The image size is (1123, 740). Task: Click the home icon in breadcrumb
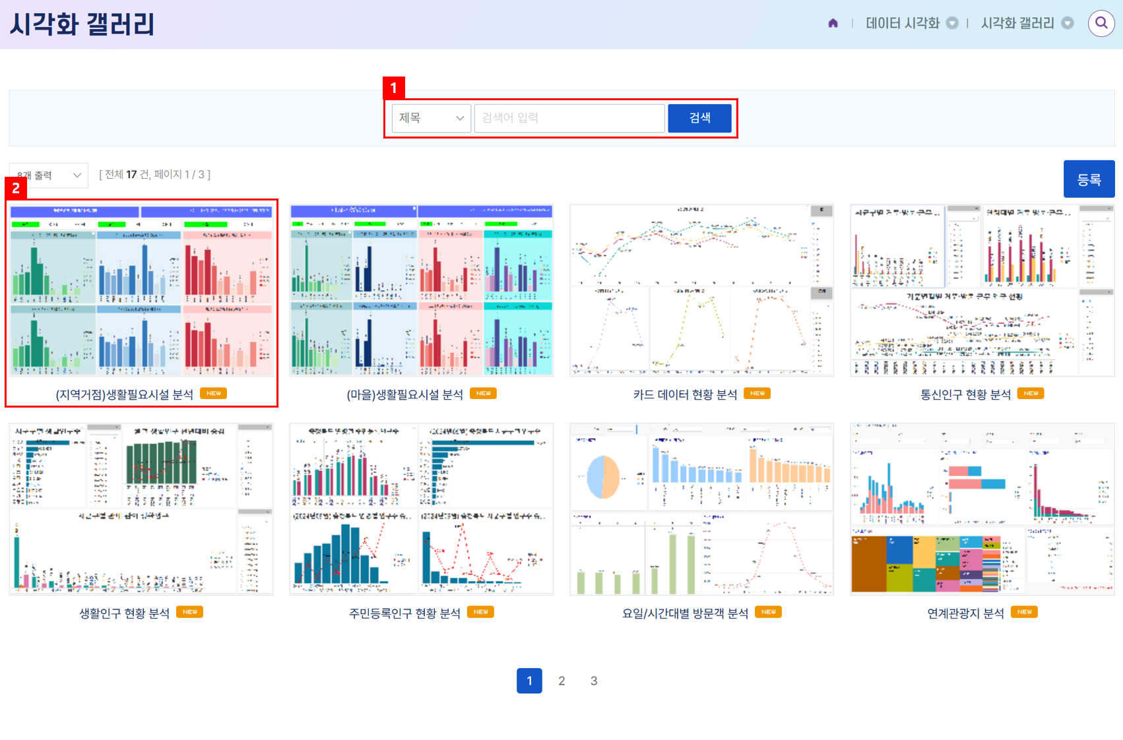[x=833, y=23]
